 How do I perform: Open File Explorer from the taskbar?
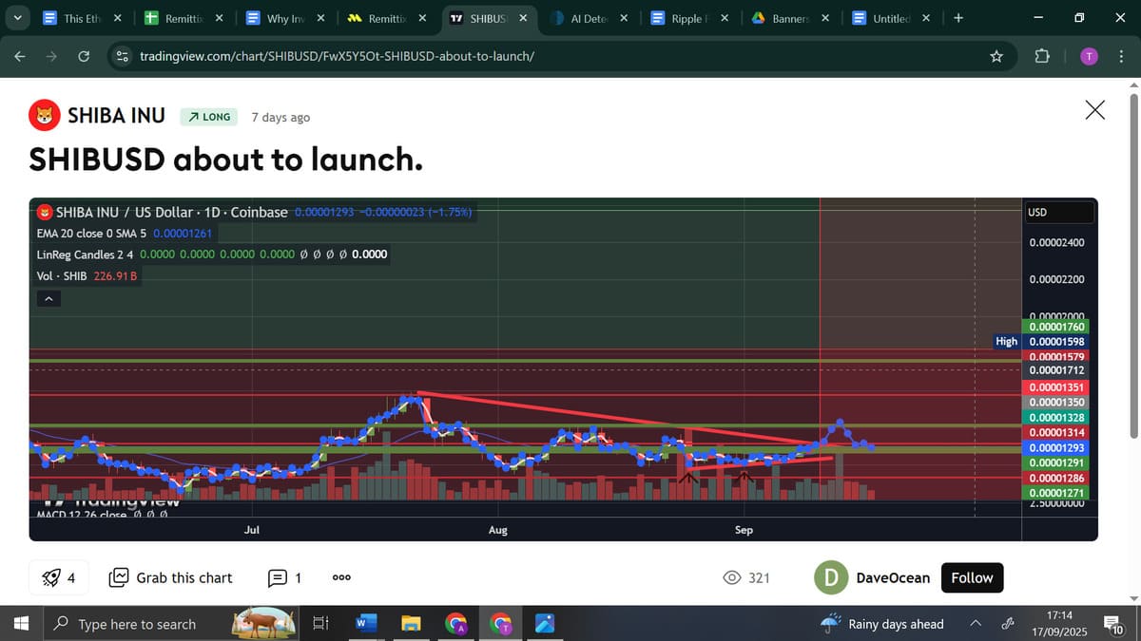(410, 624)
